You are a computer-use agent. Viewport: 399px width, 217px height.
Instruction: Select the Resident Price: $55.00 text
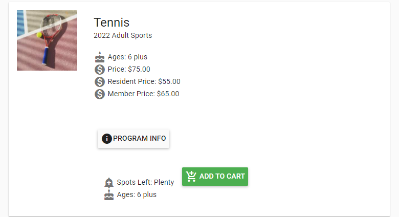(144, 81)
